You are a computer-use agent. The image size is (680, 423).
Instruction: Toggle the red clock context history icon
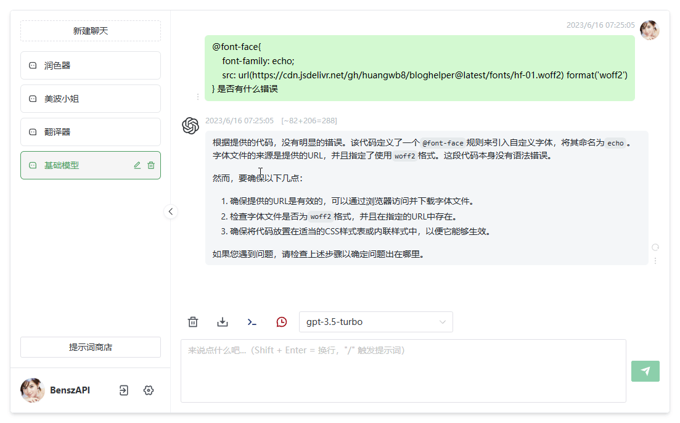click(282, 322)
